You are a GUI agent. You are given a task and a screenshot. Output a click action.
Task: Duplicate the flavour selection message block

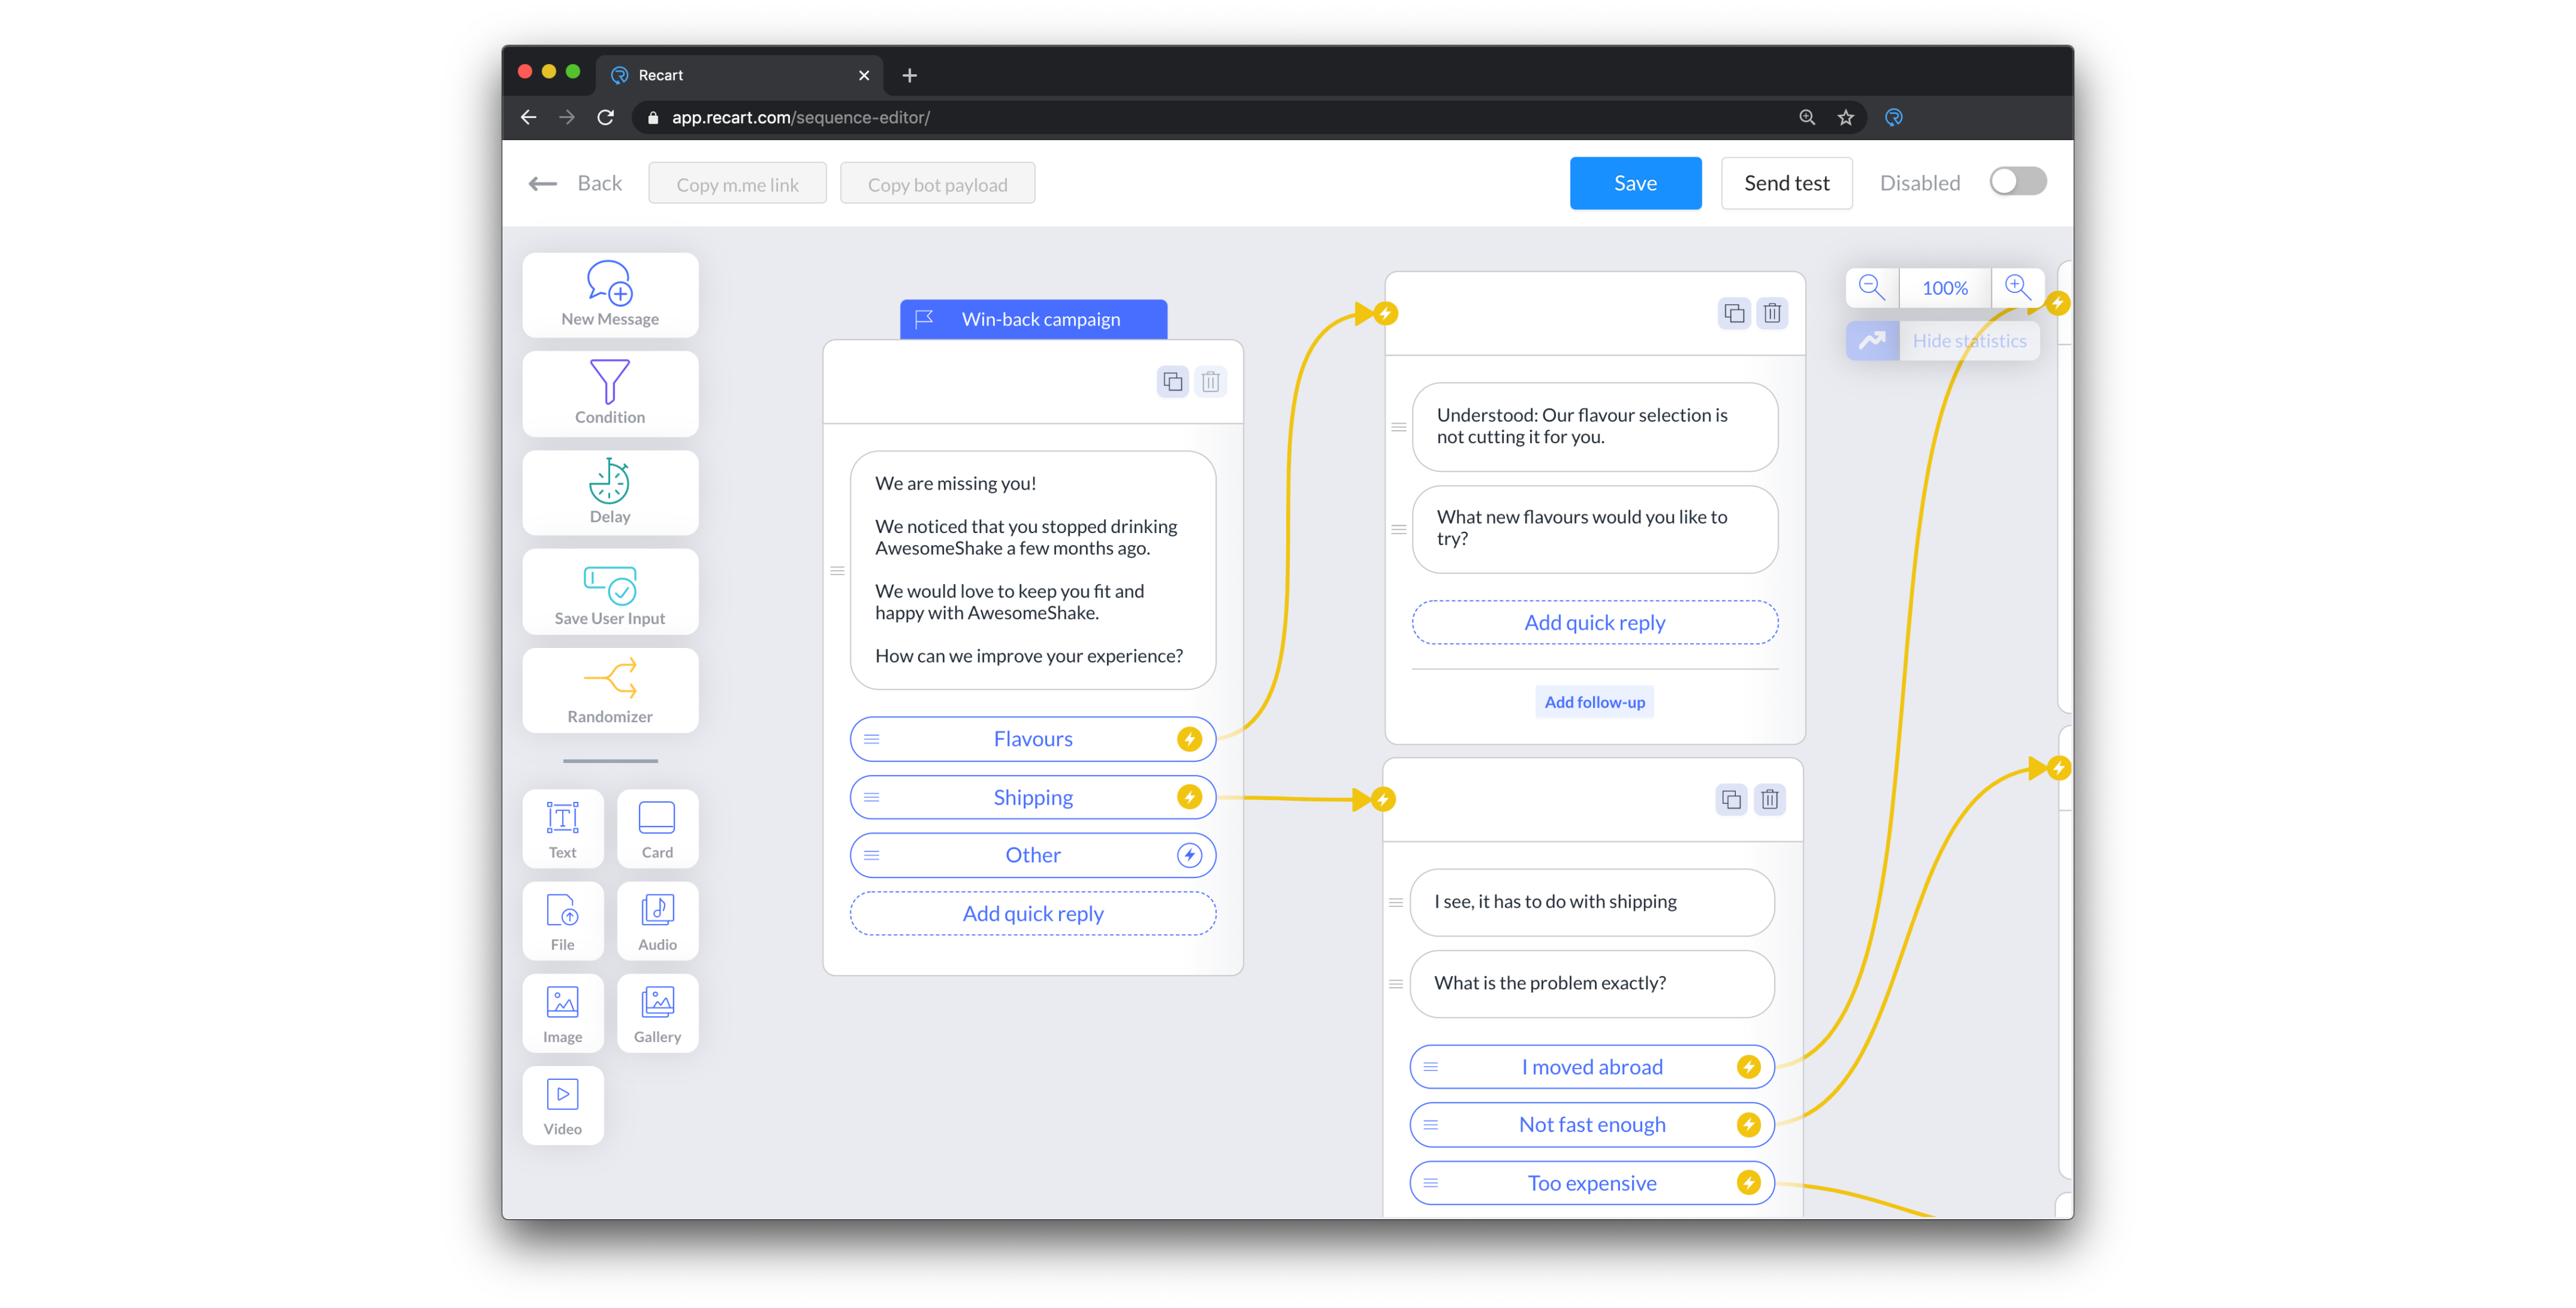1734,314
